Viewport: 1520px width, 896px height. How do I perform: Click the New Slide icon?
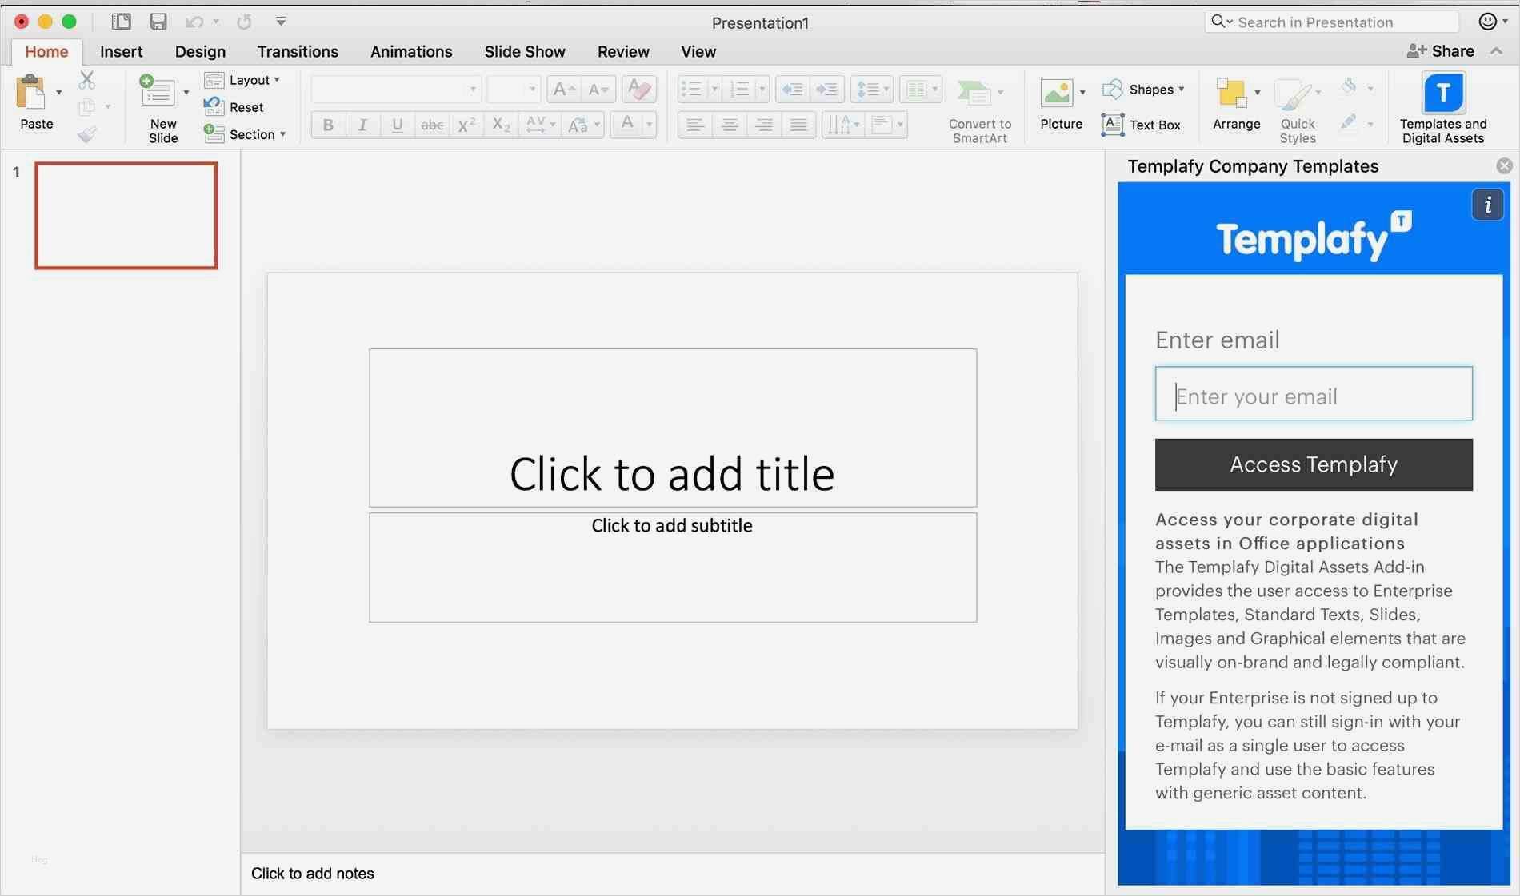(157, 93)
